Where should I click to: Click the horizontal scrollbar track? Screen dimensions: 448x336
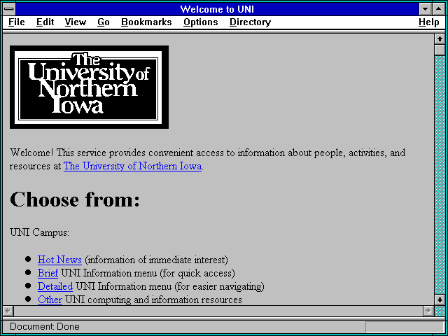218,311
